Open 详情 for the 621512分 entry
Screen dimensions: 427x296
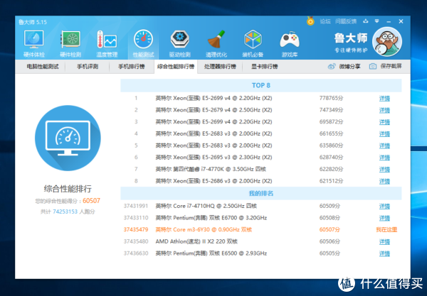coord(384,181)
